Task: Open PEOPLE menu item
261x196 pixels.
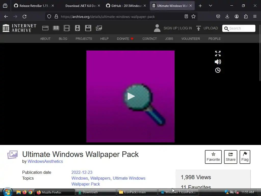Action: [214, 39]
